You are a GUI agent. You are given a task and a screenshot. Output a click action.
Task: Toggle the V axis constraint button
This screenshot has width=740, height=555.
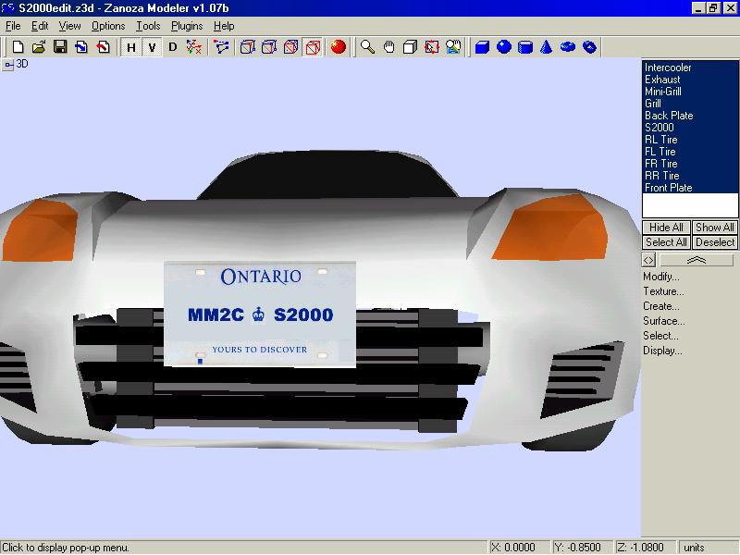[151, 47]
